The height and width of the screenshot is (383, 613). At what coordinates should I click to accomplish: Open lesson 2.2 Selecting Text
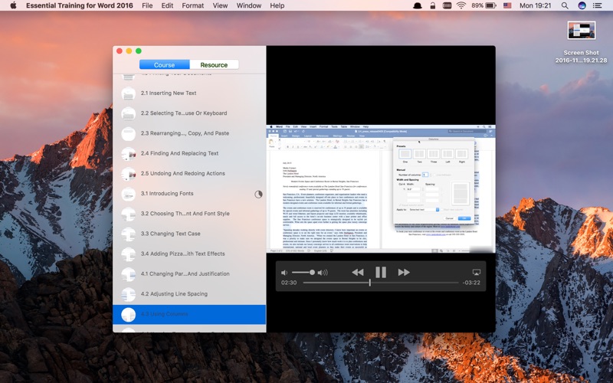(189, 113)
